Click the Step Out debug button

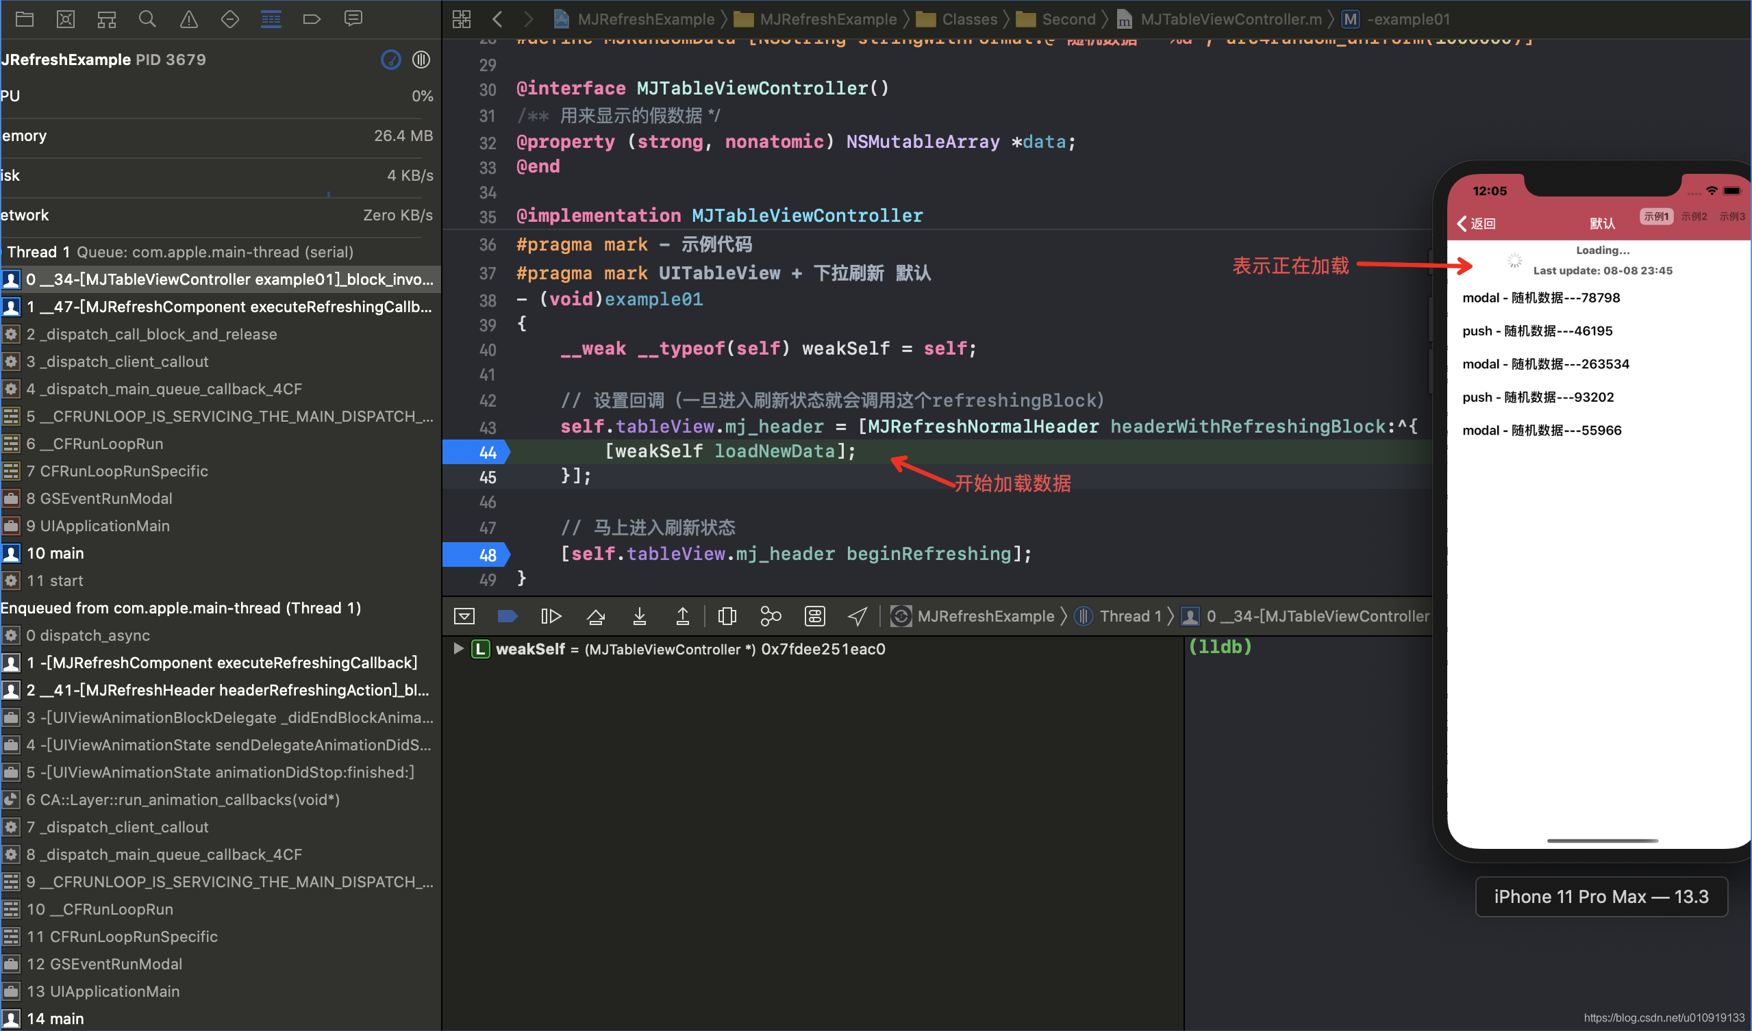point(683,616)
